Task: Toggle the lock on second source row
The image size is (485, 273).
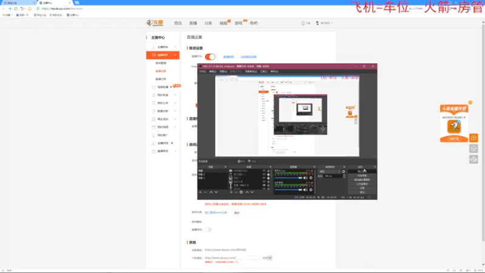Action: tap(268, 174)
